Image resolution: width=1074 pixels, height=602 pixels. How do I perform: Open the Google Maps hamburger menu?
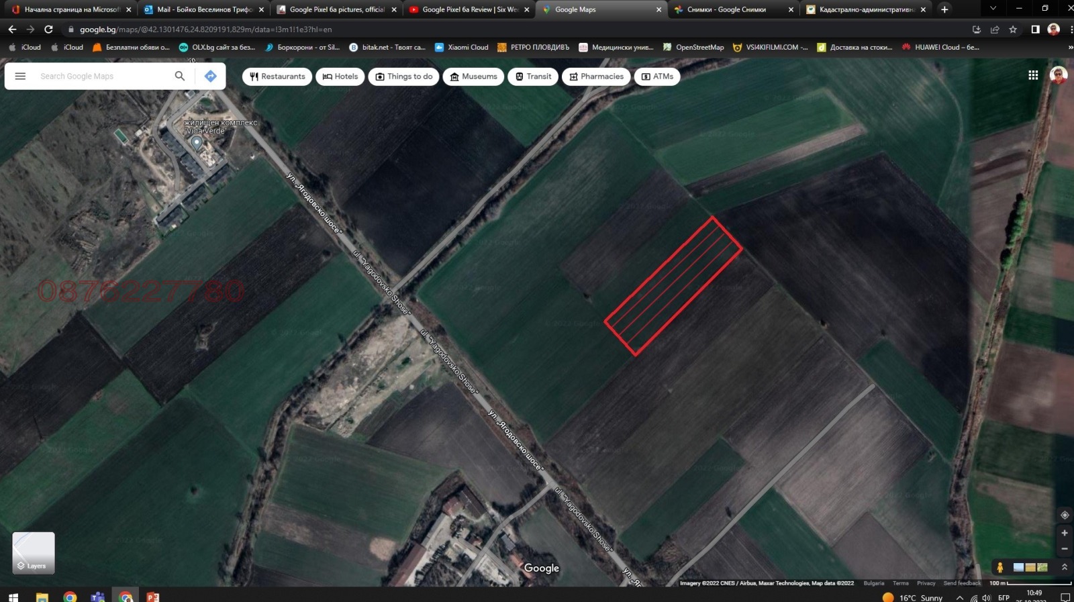(20, 77)
